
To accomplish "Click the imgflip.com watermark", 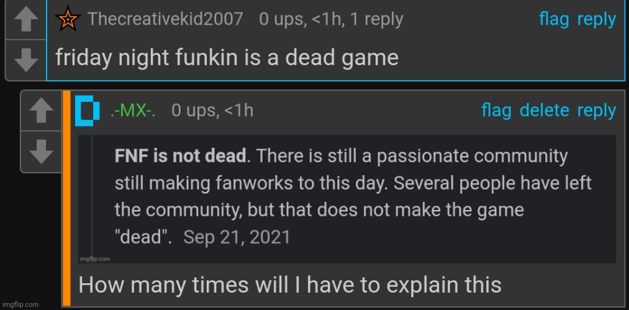I will pos(20,304).
